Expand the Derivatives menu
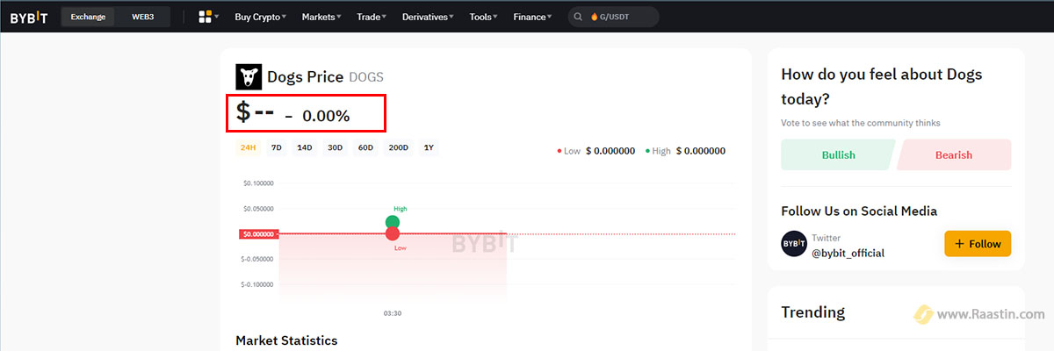The height and width of the screenshot is (351, 1054). (x=429, y=17)
